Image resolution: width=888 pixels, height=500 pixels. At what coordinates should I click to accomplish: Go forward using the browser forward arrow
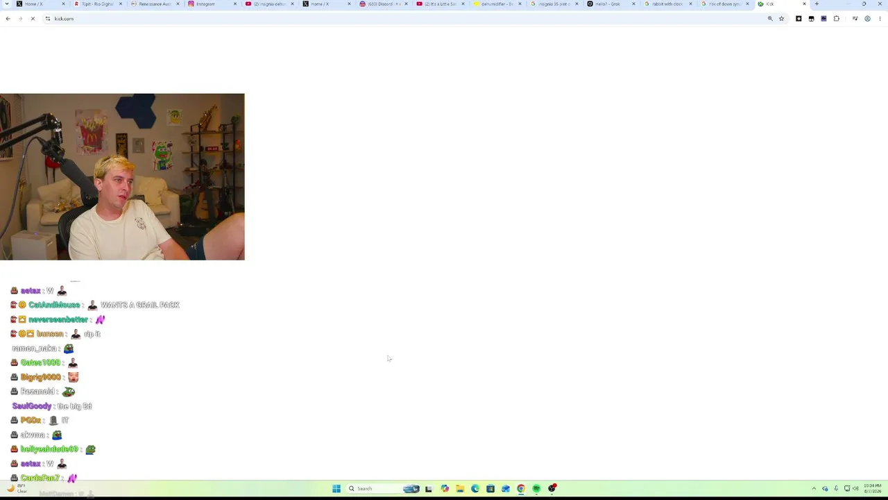click(20, 19)
